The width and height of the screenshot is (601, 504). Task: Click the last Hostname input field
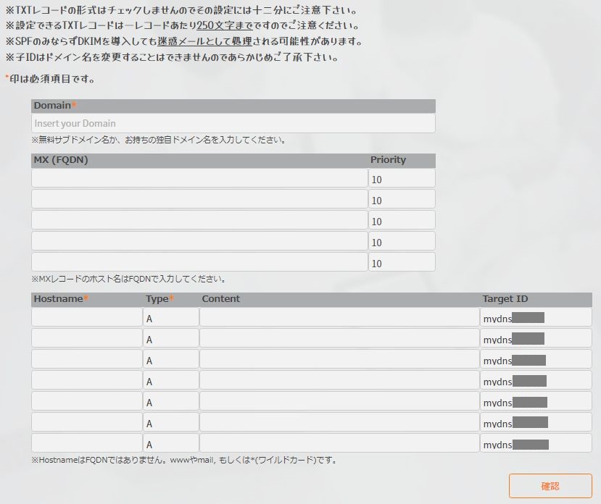tap(87, 444)
